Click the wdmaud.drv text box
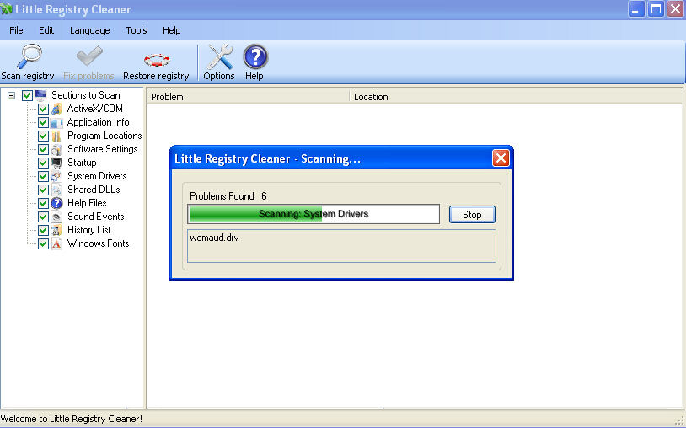The height and width of the screenshot is (428, 686). tap(341, 246)
